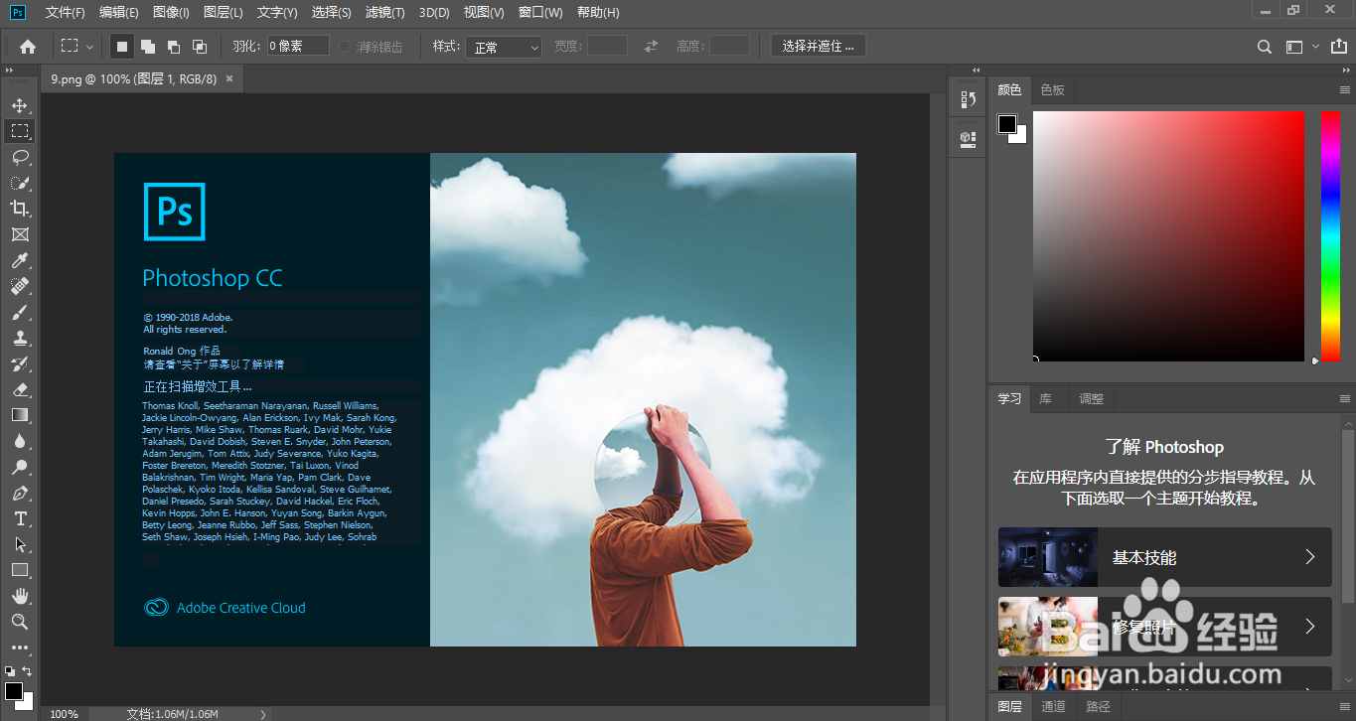Select the Horizontal Type tool
1356x721 pixels.
click(20, 517)
